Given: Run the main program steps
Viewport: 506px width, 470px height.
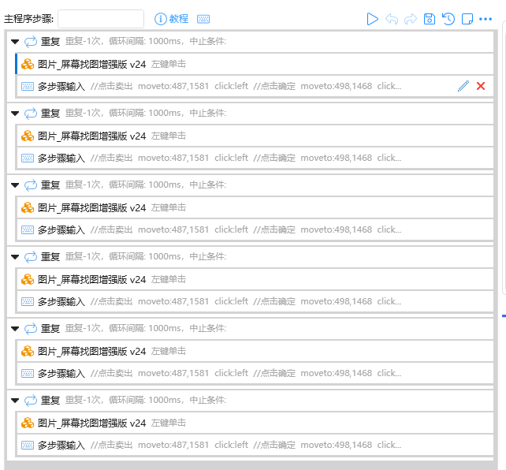Looking at the screenshot, I should click(x=373, y=19).
